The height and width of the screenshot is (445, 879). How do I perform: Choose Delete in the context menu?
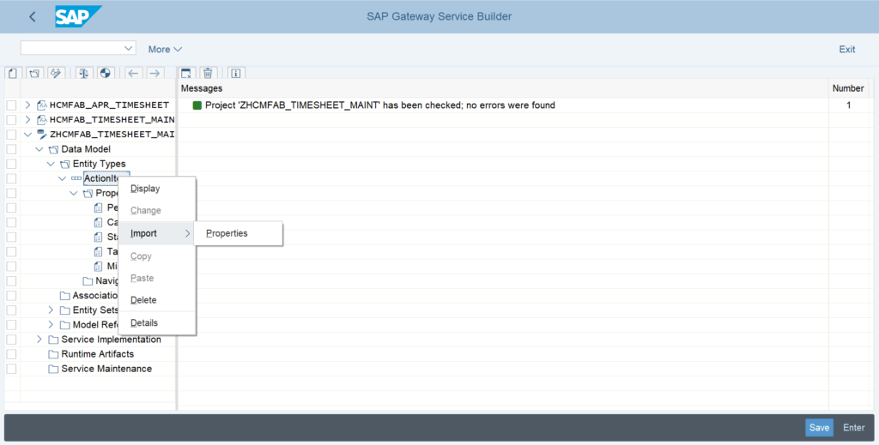(x=157, y=300)
